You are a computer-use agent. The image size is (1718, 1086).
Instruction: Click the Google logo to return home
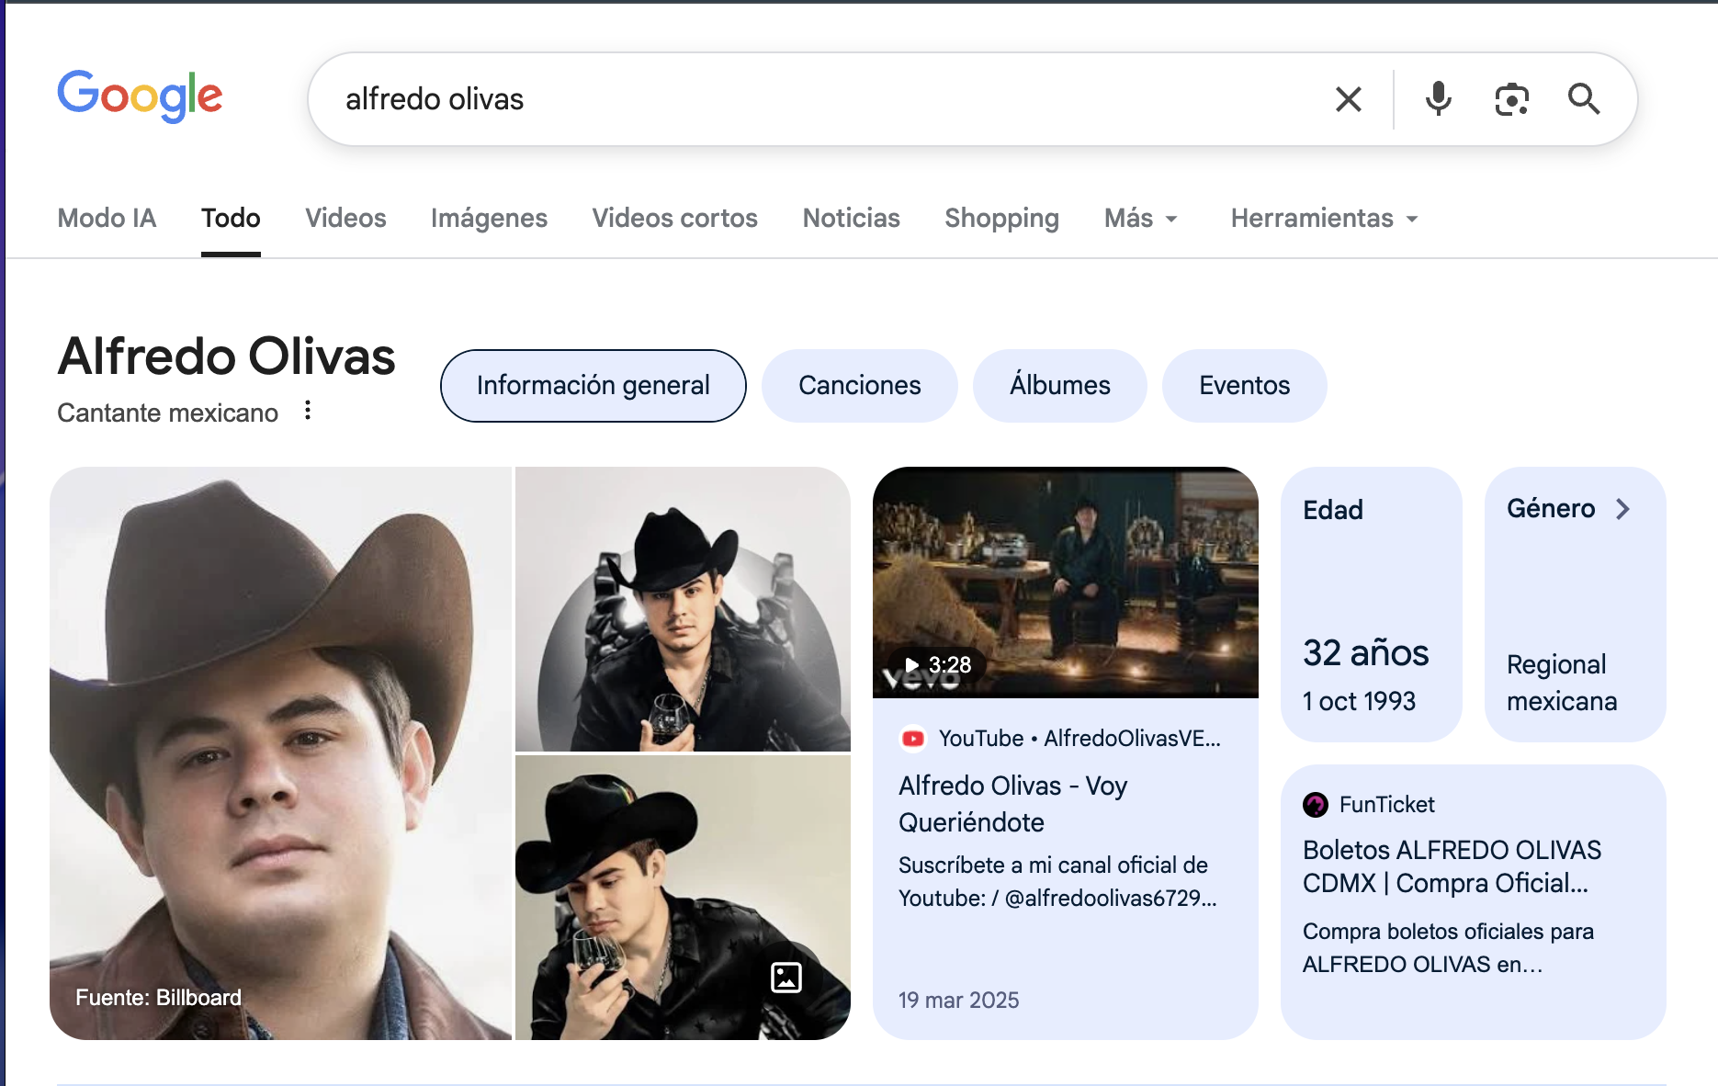[140, 96]
